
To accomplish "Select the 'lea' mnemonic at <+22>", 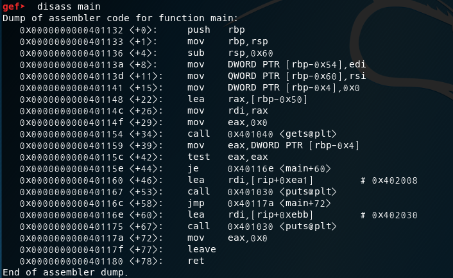I will [196, 99].
